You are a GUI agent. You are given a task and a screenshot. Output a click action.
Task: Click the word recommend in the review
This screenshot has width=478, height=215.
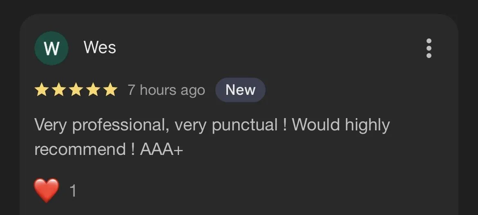tap(80, 150)
